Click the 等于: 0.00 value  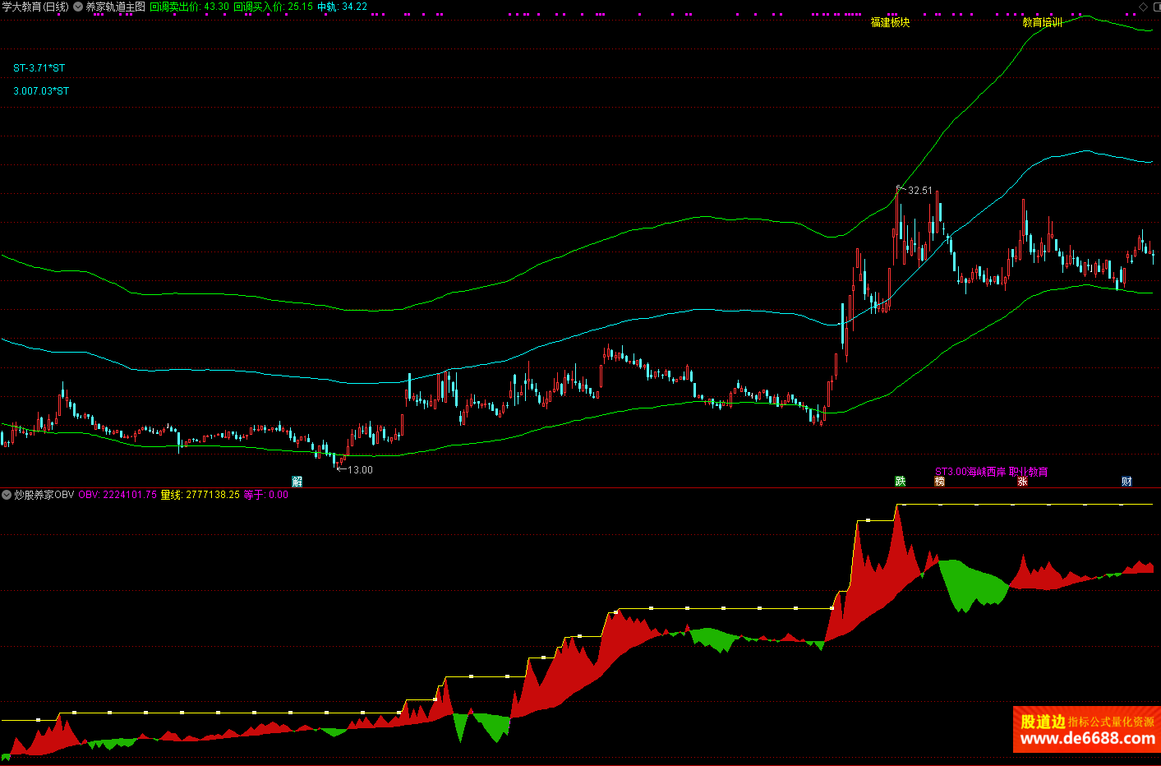point(266,495)
